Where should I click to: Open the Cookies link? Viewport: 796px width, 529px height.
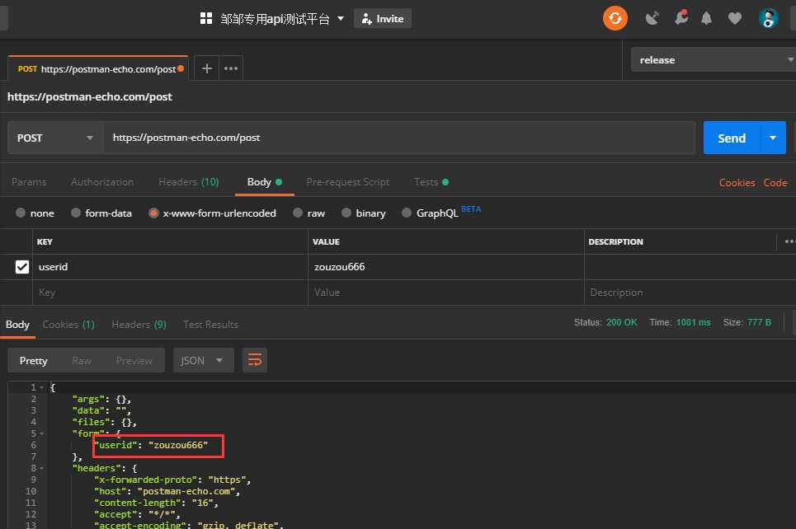point(737,183)
